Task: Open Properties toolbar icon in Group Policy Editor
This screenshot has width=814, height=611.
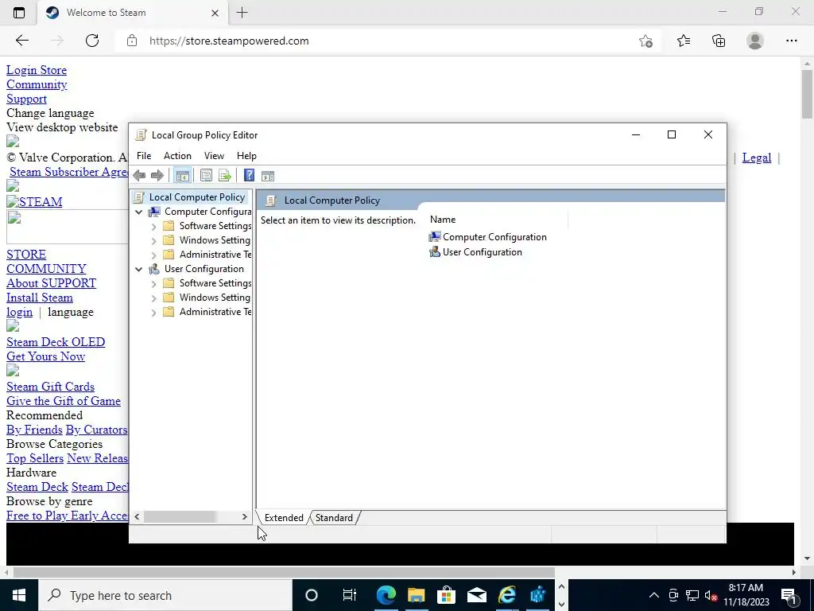Action: (x=206, y=176)
